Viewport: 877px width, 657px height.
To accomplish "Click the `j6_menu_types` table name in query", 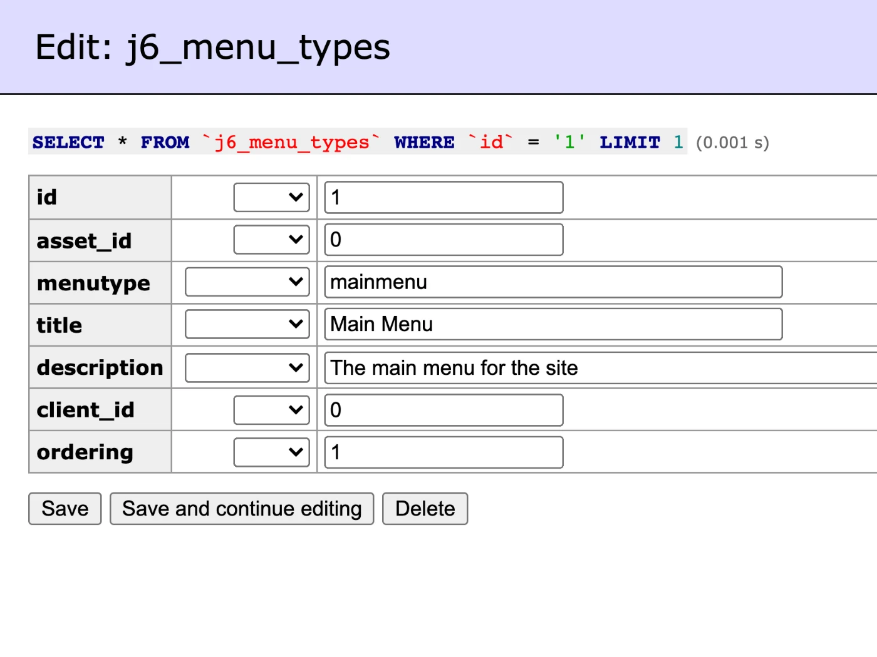I will tap(291, 143).
